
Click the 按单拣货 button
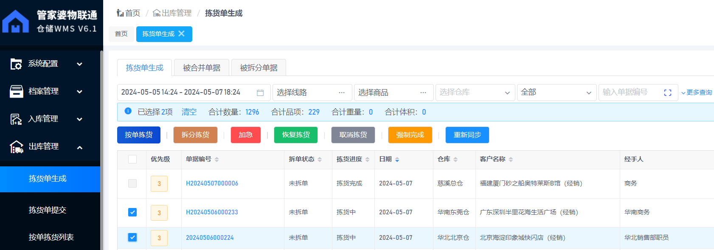[x=139, y=135]
